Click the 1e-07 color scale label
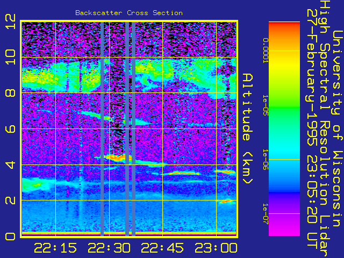 click(x=266, y=214)
